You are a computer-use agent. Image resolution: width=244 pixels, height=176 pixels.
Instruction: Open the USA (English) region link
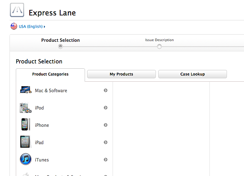[x=30, y=26]
